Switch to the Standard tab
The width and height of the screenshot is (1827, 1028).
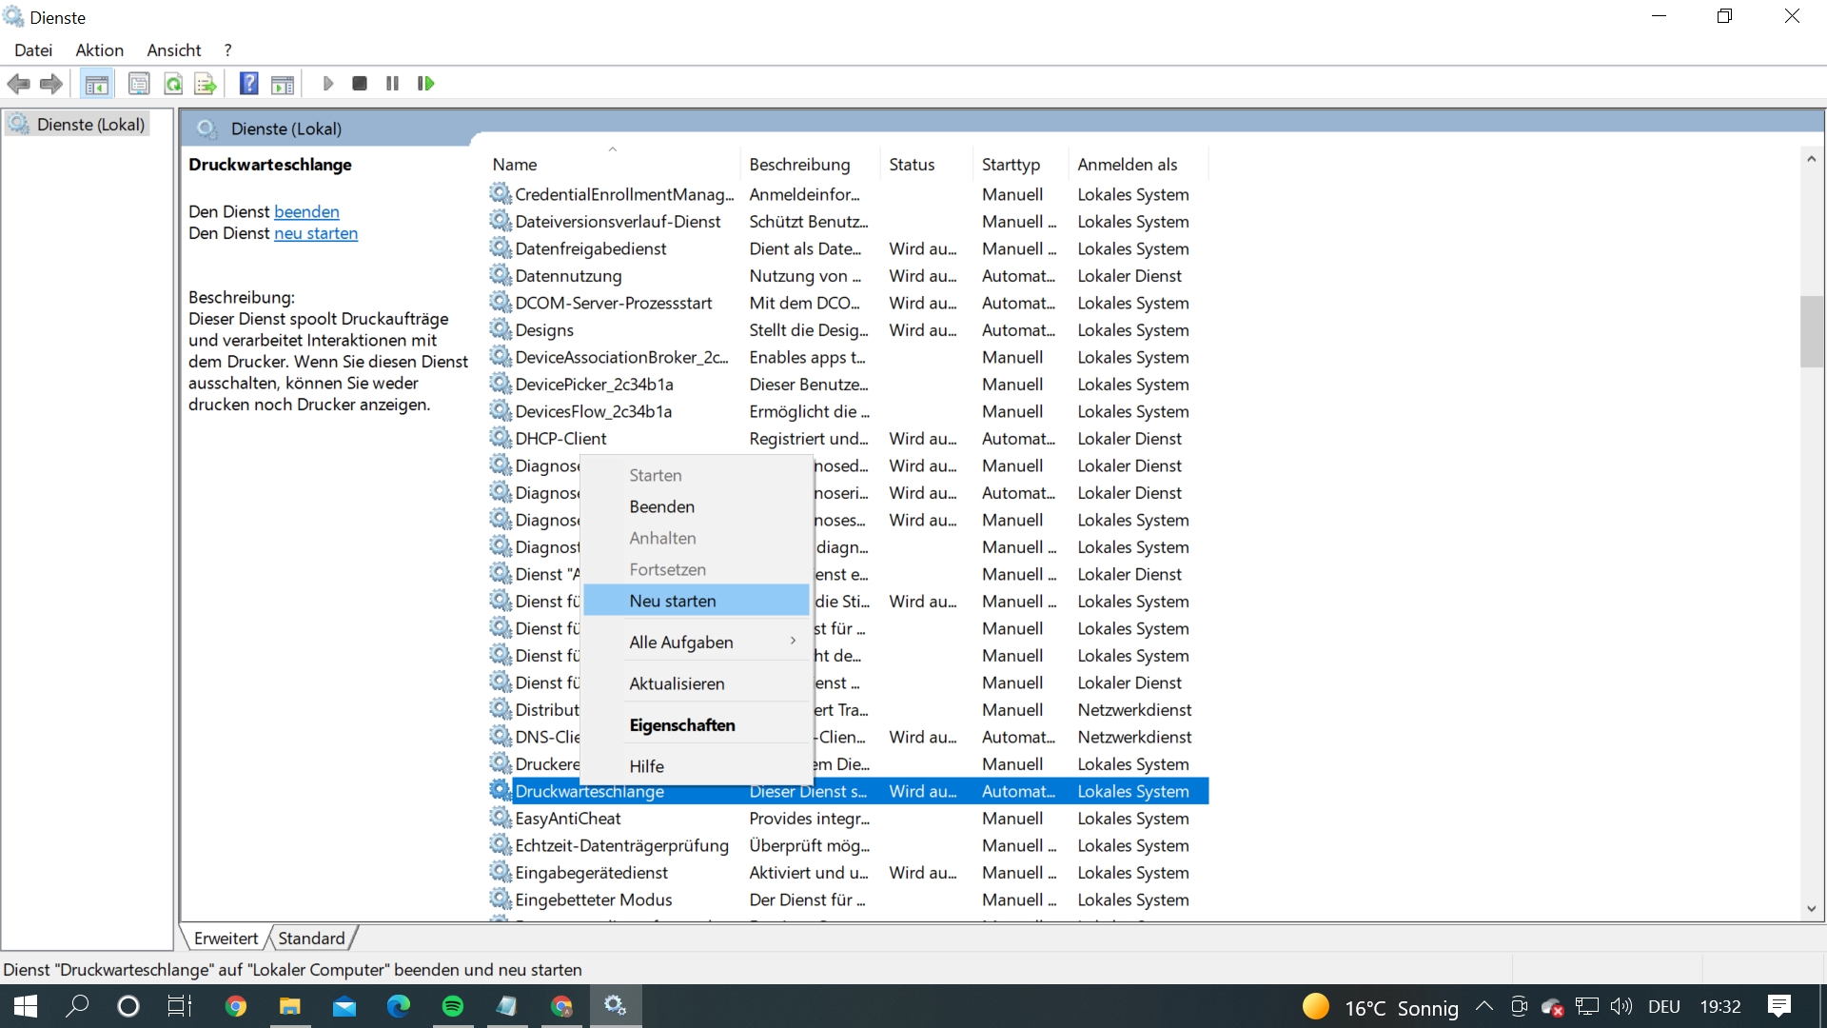(x=310, y=938)
